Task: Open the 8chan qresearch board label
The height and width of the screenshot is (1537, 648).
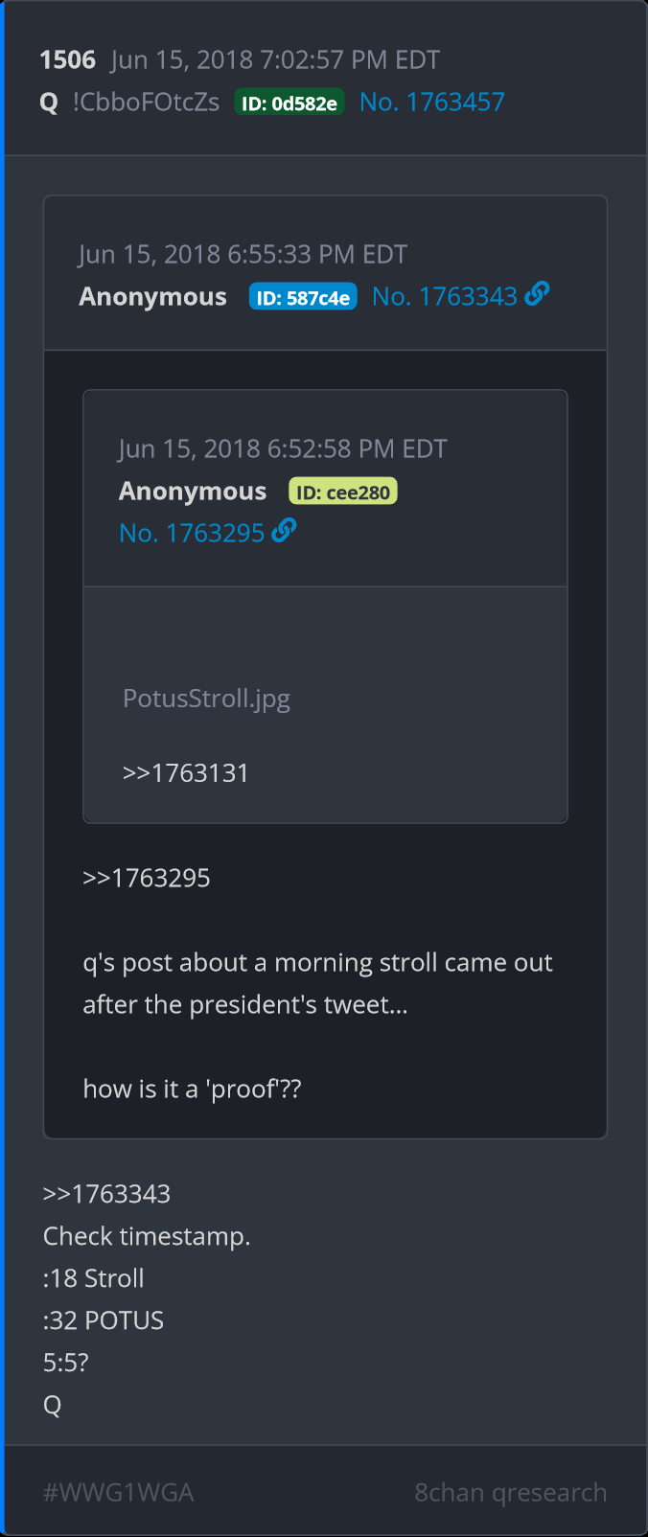Action: pos(510,1493)
